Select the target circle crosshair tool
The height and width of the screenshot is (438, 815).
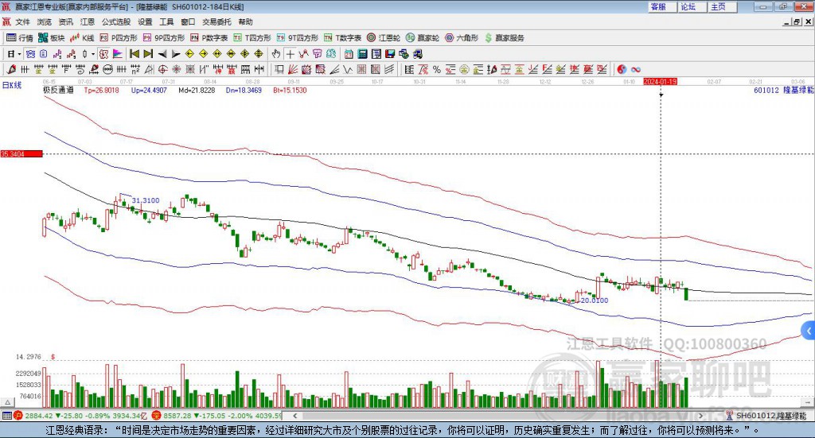162,69
